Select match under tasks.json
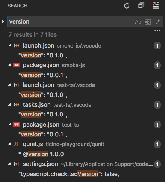 [43, 115]
